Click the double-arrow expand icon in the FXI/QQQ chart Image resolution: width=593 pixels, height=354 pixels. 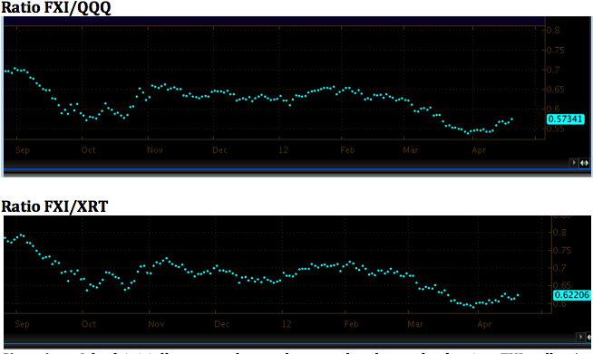584,163
